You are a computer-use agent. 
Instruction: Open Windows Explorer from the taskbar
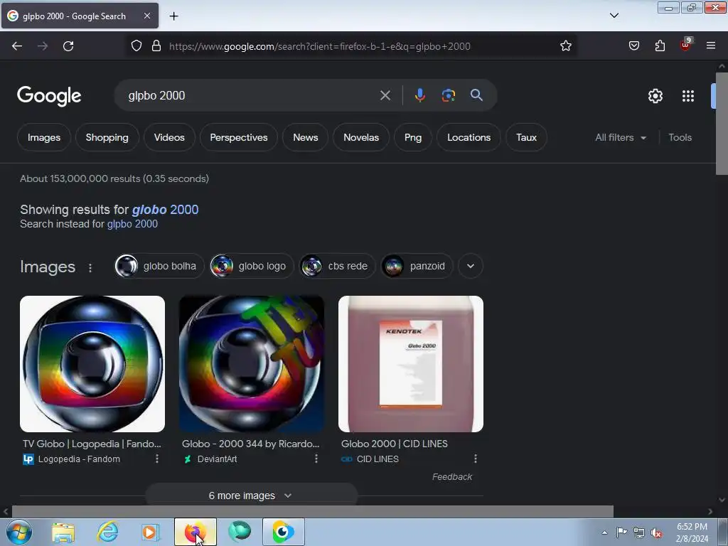[63, 532]
